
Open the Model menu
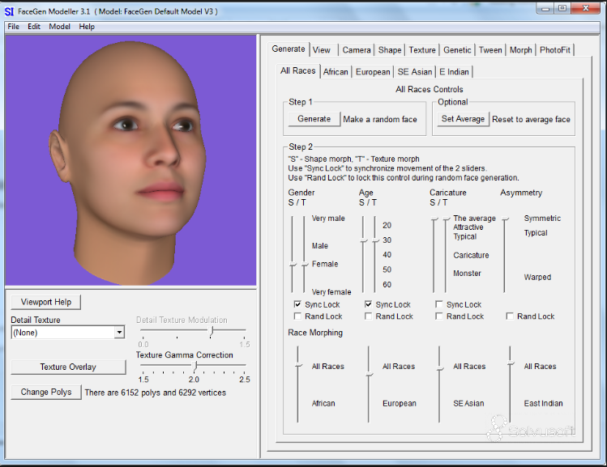pos(59,26)
